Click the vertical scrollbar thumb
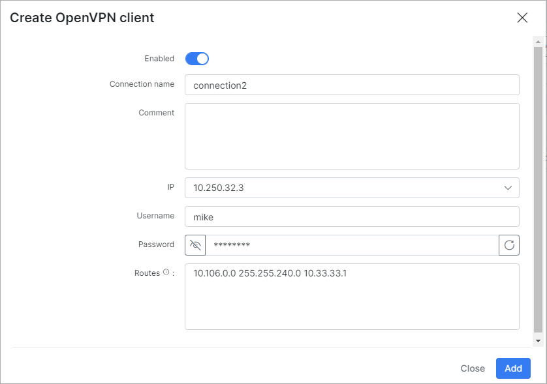Screen dimensions: 547x384 (538, 189)
